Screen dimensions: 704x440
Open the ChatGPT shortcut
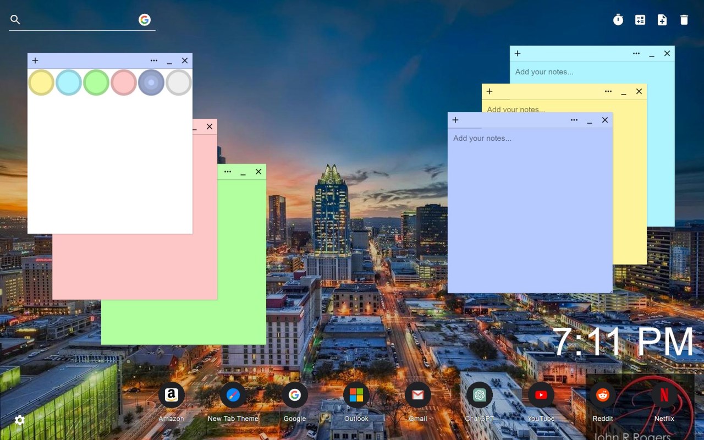click(480, 395)
